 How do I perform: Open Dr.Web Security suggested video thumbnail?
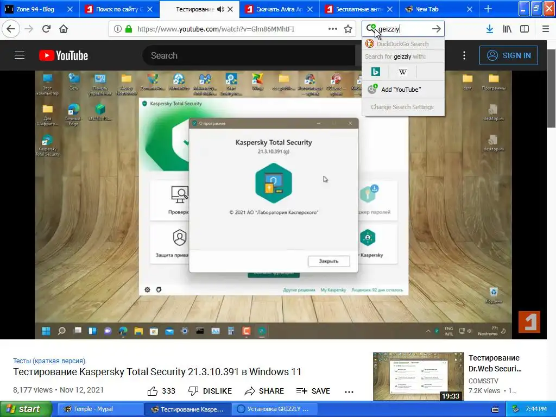click(419, 377)
